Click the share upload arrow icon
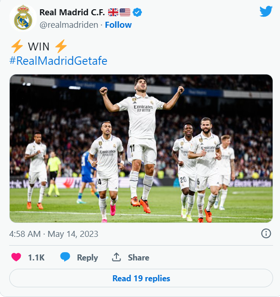280x297 pixels. pyautogui.click(x=116, y=257)
